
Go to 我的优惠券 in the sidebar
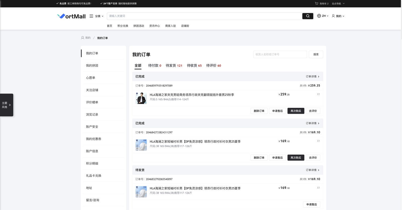coord(93,139)
